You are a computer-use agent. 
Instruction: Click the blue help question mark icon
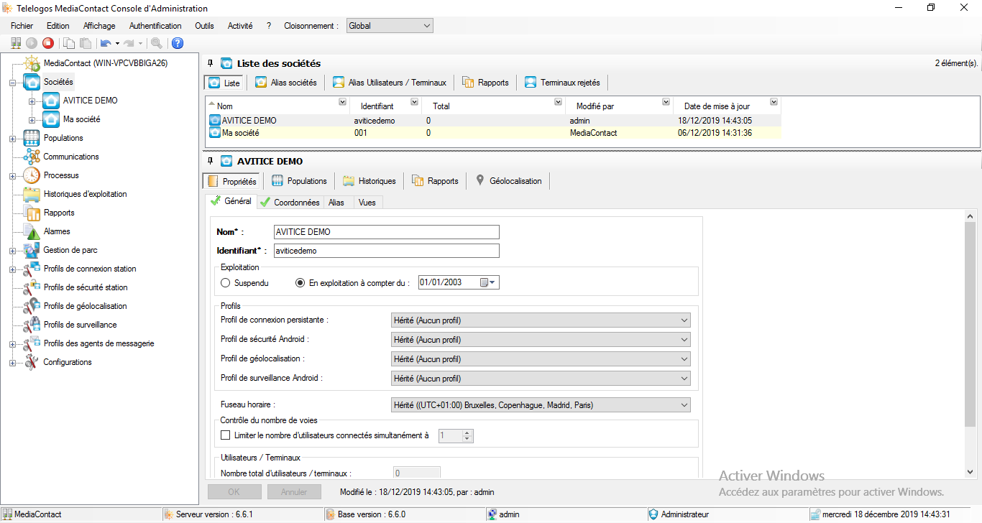(178, 43)
